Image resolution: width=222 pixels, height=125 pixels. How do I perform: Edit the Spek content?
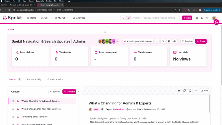tap(205, 91)
